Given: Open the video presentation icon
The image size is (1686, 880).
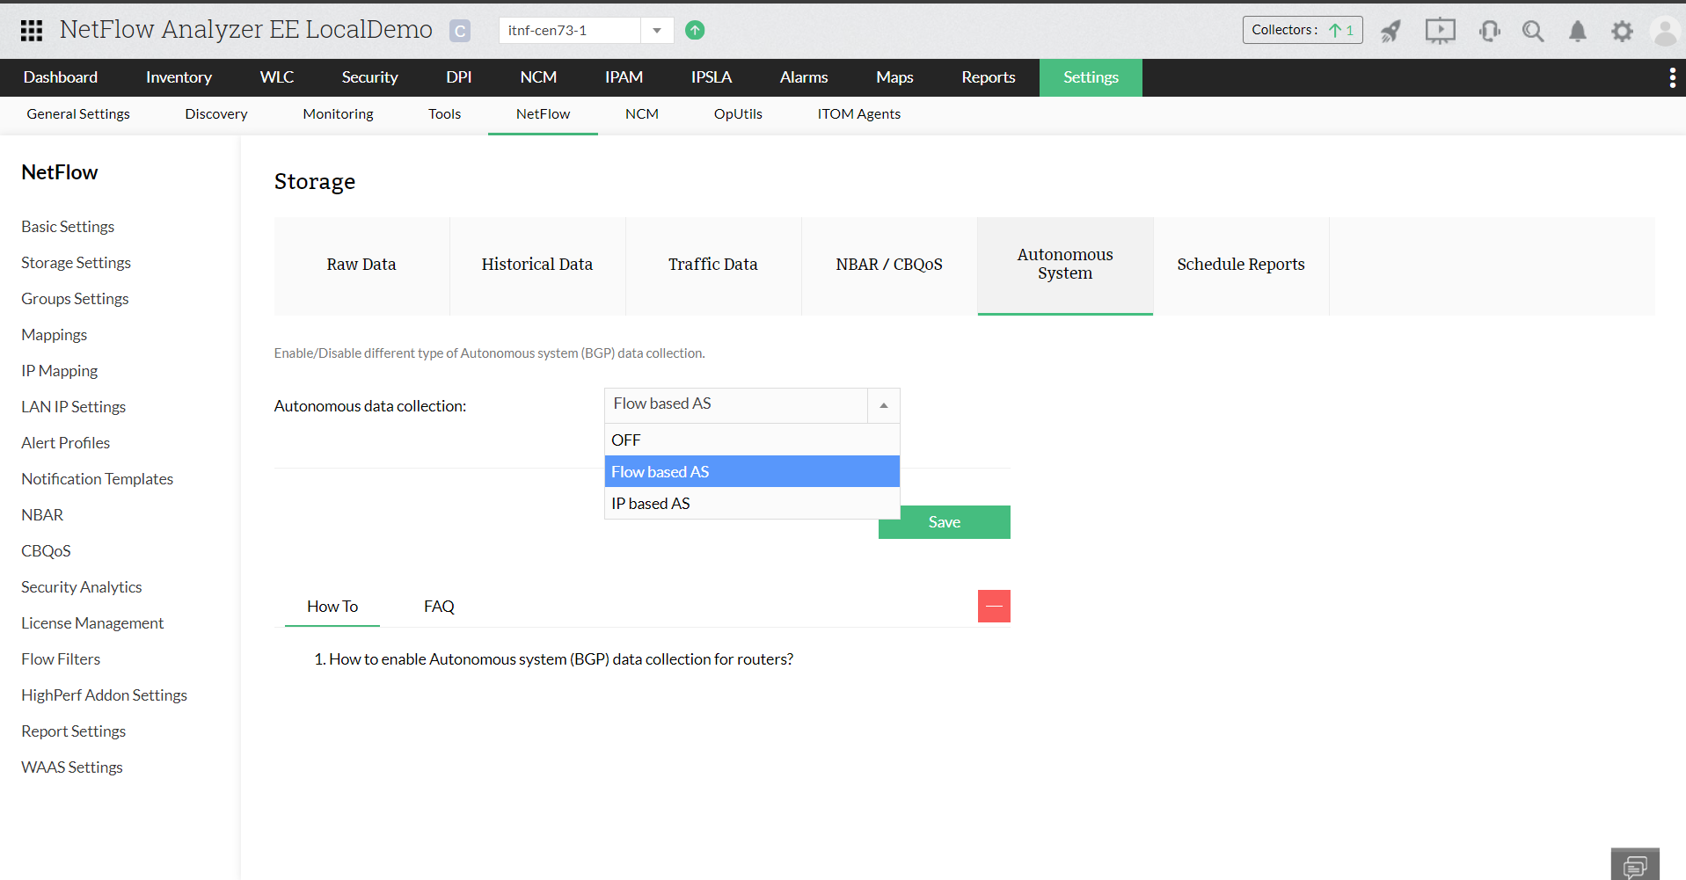Looking at the screenshot, I should pos(1441,32).
